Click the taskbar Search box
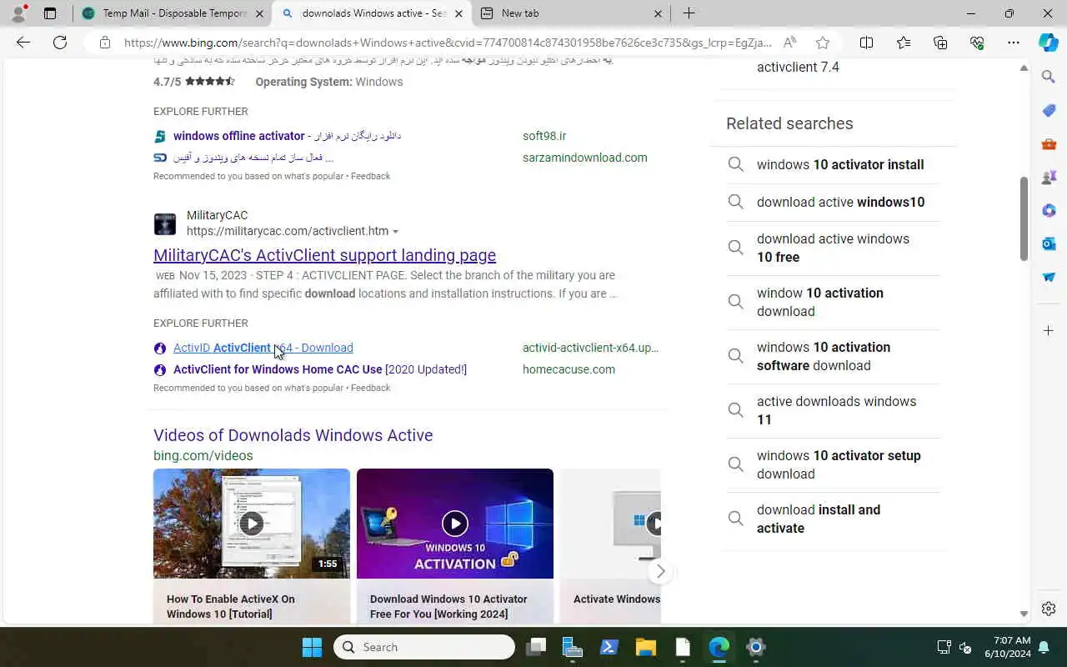 (x=424, y=647)
